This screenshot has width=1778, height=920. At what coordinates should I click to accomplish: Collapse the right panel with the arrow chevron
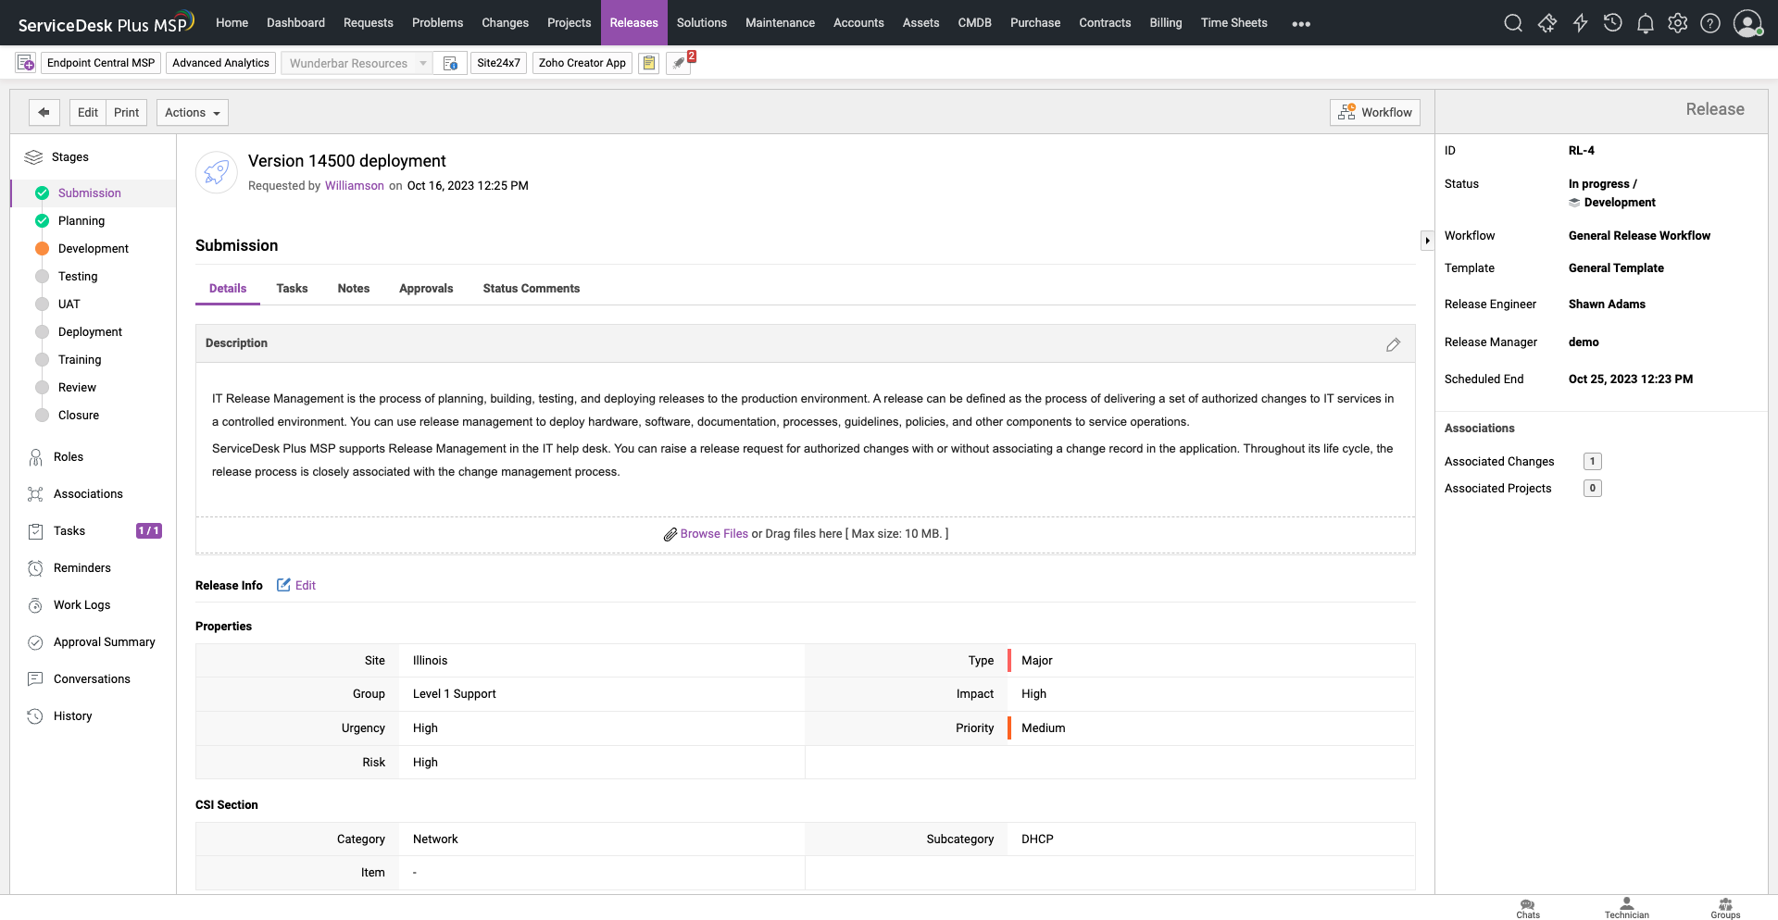pos(1428,240)
